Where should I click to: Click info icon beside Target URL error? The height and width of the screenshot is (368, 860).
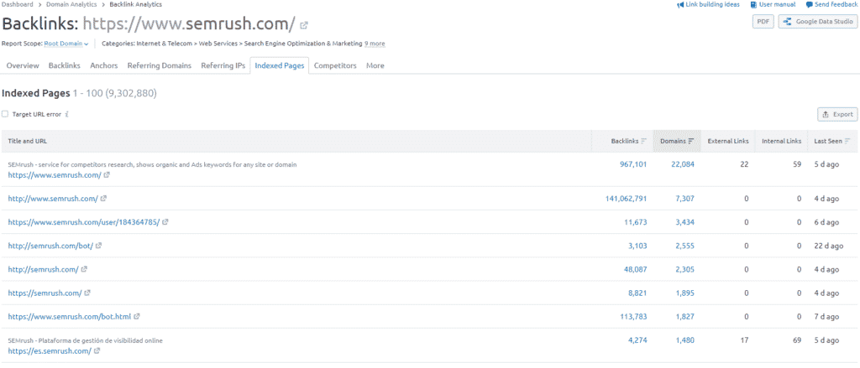(x=66, y=115)
